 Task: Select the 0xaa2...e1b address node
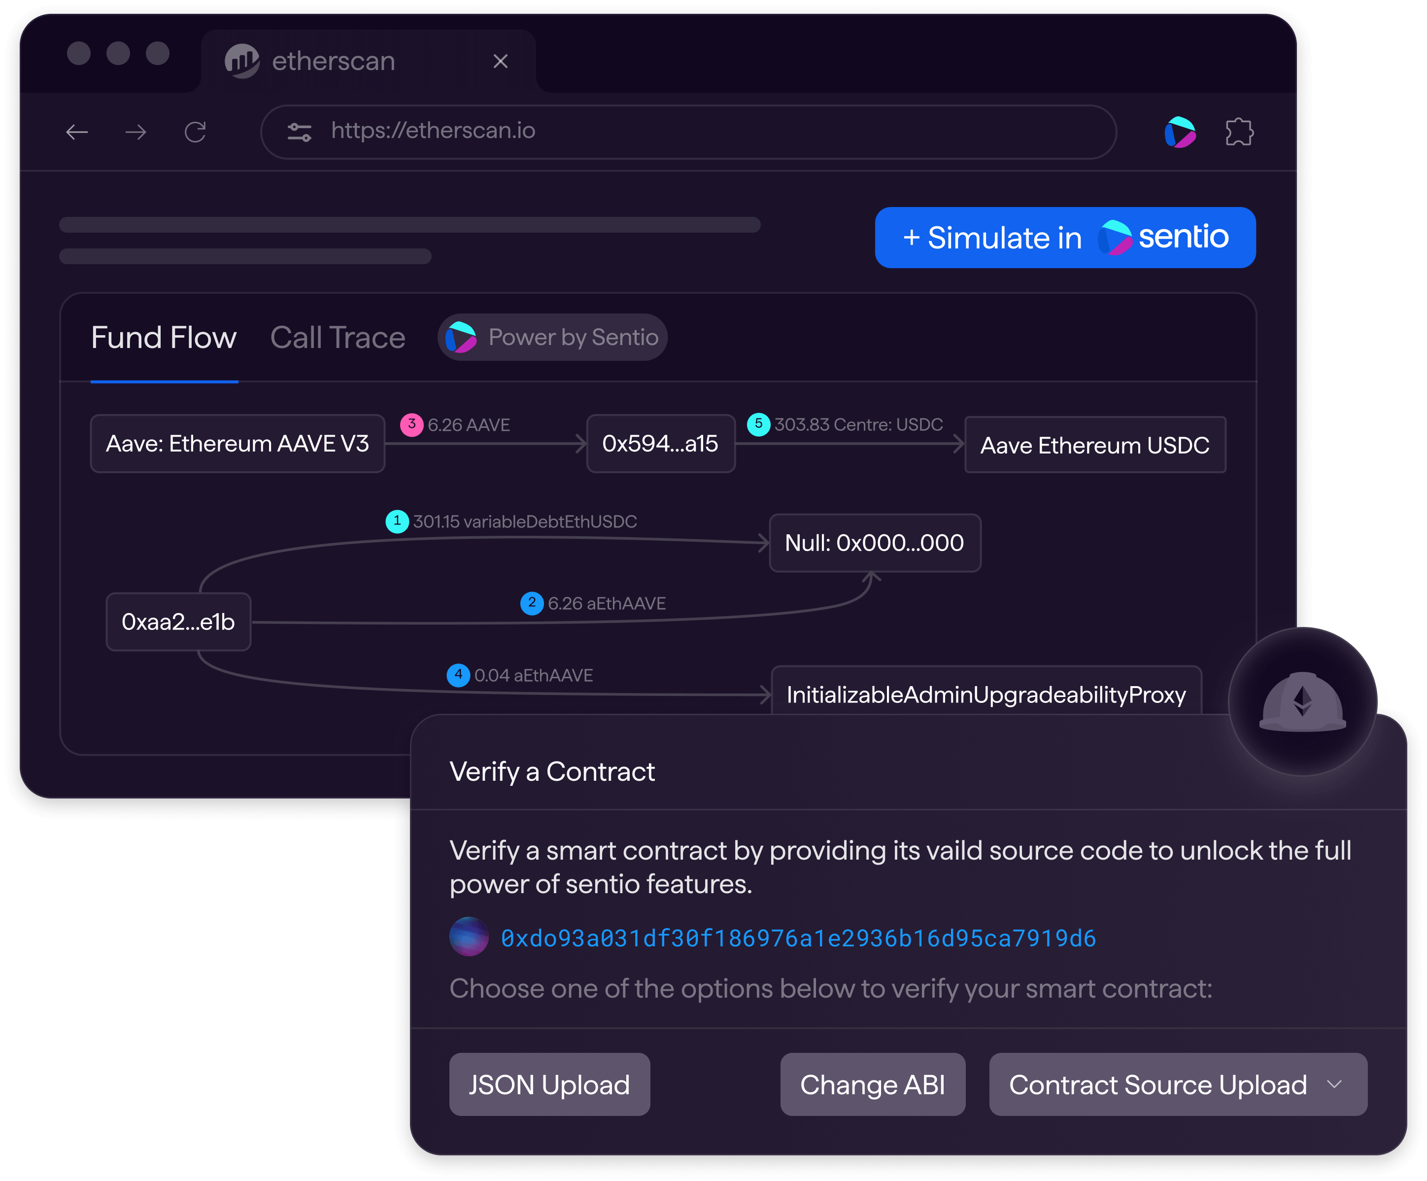click(179, 622)
